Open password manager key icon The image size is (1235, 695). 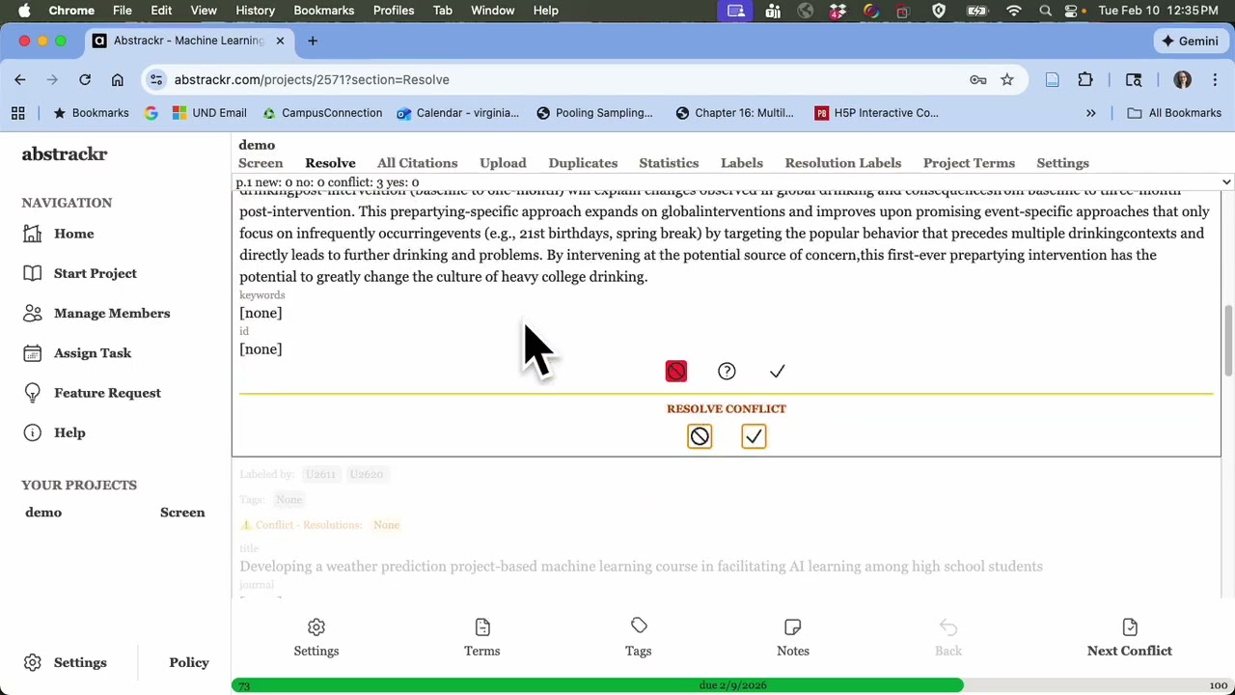pos(978,80)
